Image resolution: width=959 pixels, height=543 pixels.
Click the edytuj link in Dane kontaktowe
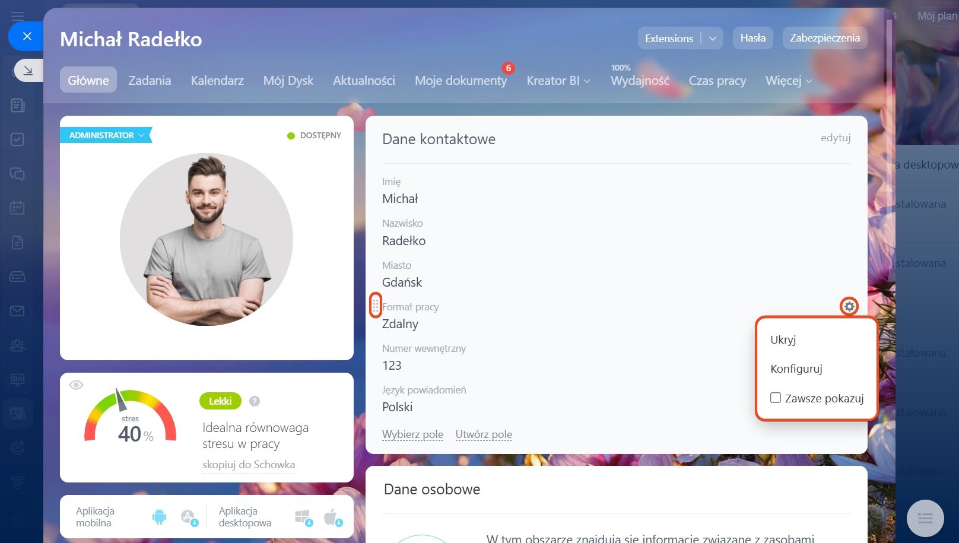(836, 138)
